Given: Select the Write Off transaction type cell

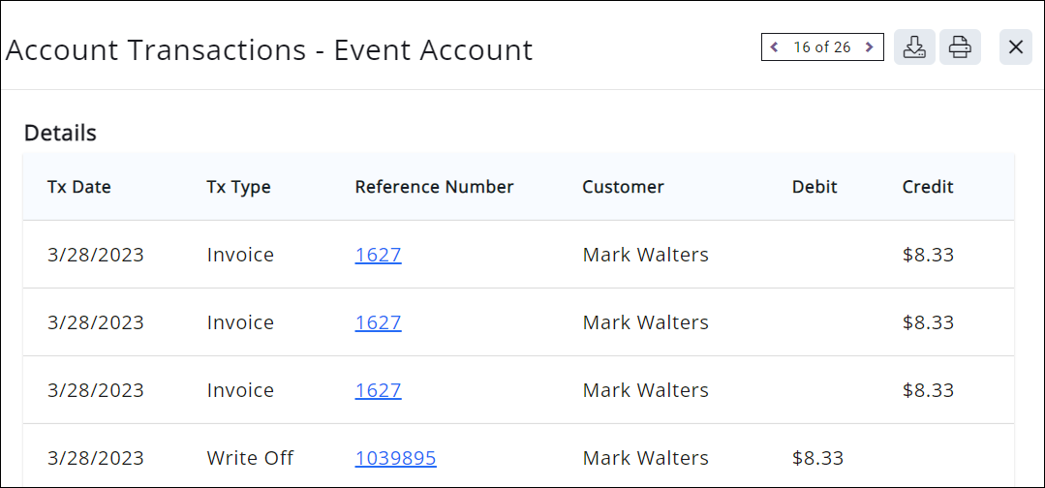Looking at the screenshot, I should pos(250,458).
